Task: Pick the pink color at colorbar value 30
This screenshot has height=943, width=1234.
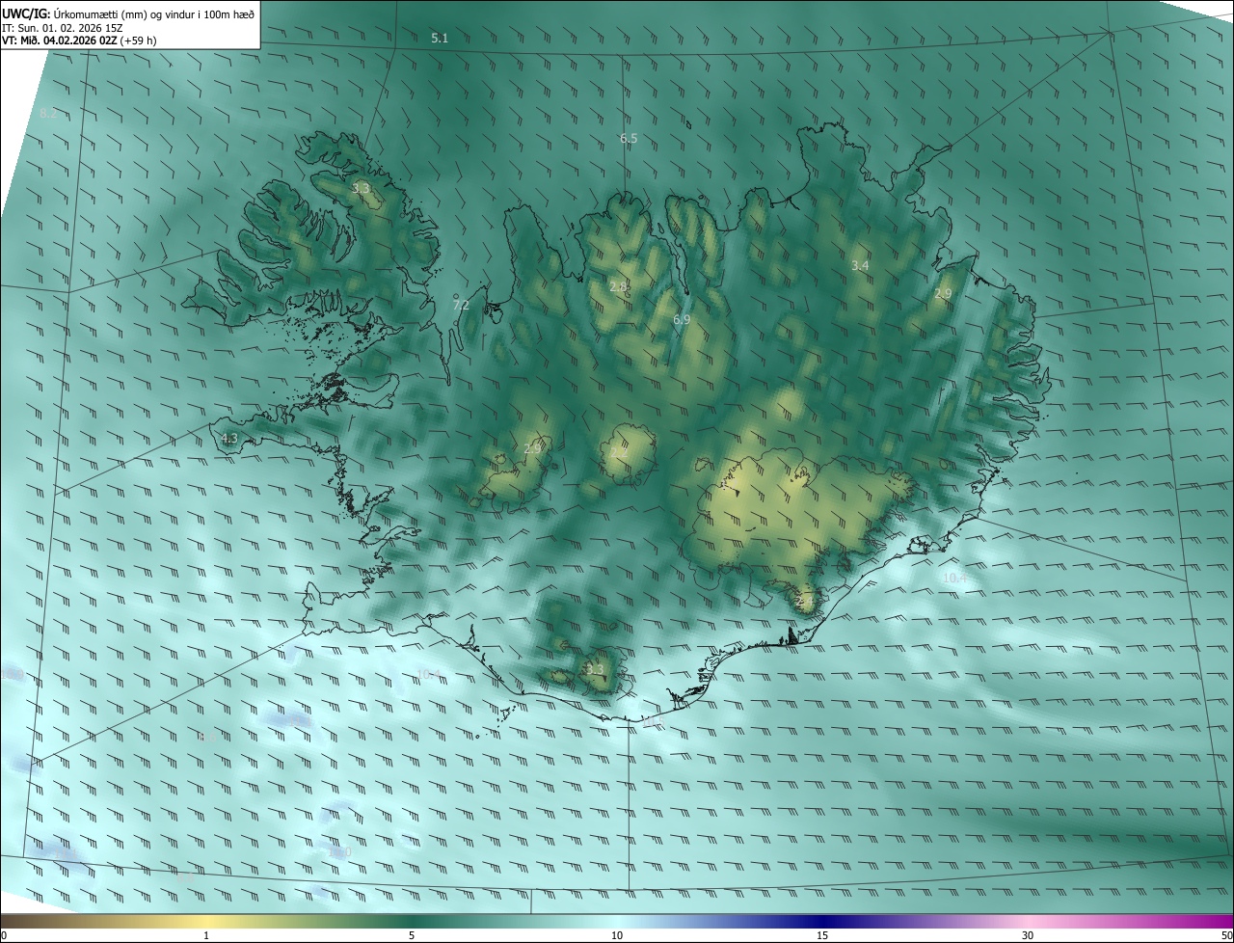Action: [1028, 921]
